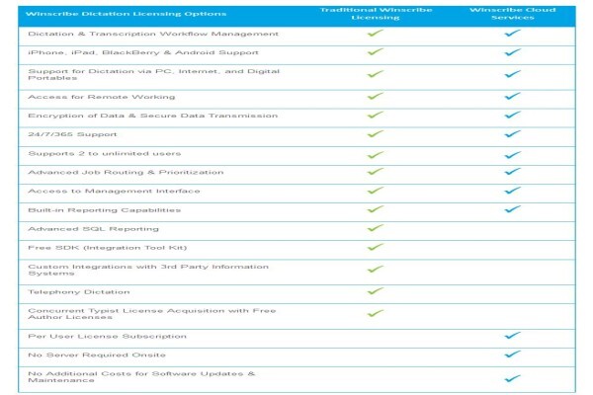Click blue checkmark for No Additional Costs row
Image resolution: width=593 pixels, height=395 pixels.
(512, 378)
